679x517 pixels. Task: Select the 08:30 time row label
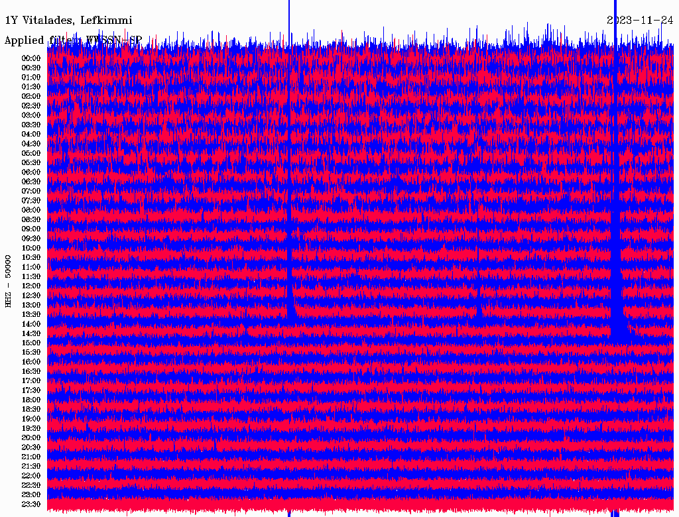(31, 220)
